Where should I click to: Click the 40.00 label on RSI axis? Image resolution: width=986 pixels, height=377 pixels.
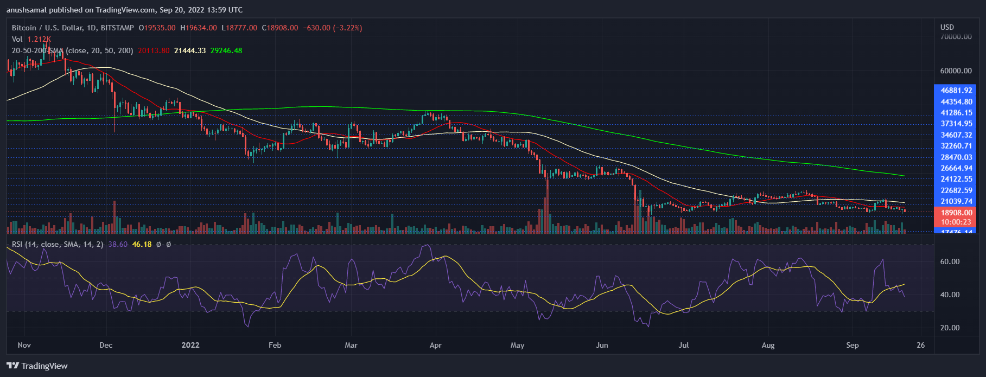[x=950, y=295]
